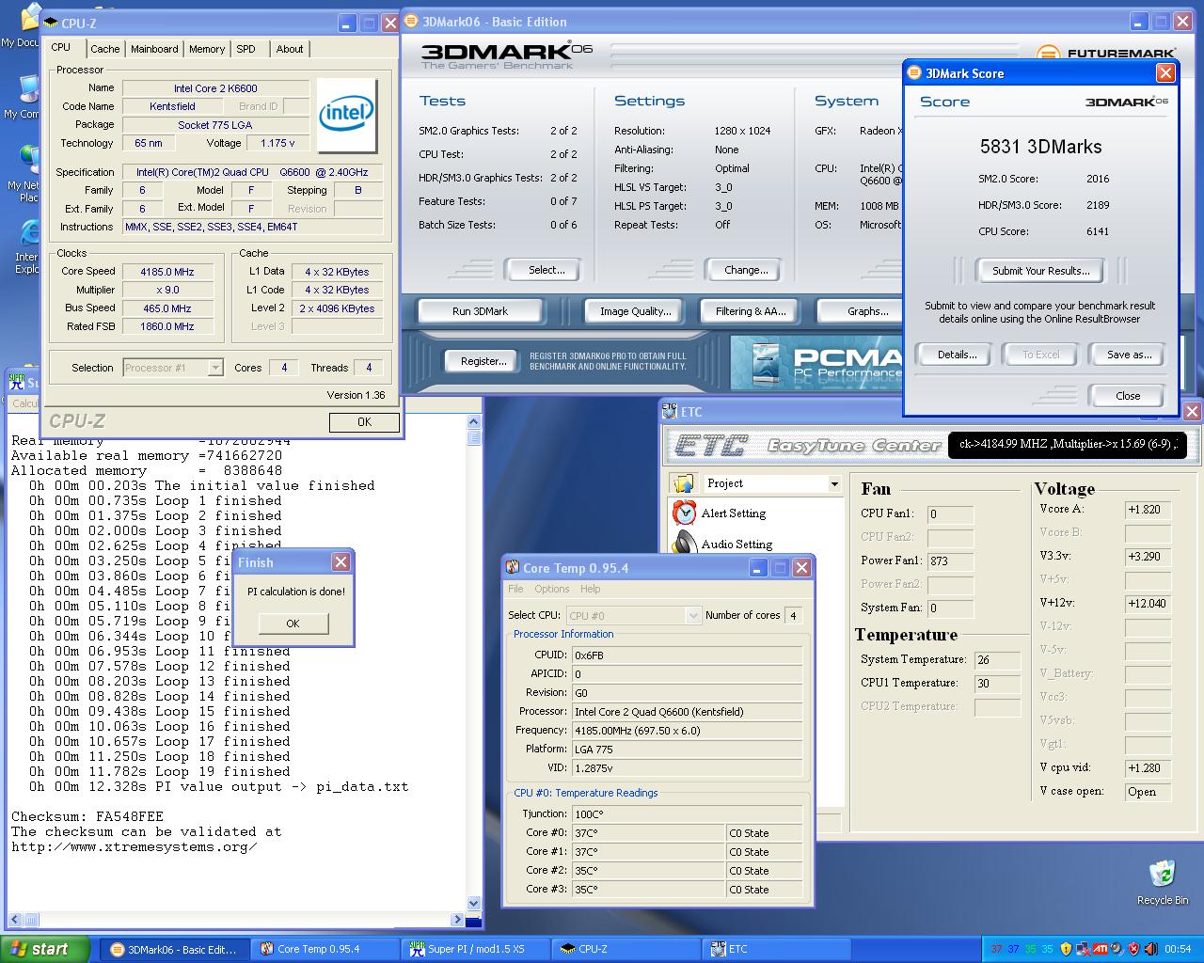Viewport: 1204px width, 963px height.
Task: Click the Power Fan1 value field
Action: 950,561
